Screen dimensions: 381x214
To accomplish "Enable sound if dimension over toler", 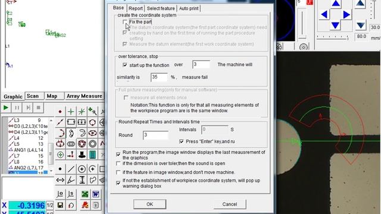I will point(118,163).
